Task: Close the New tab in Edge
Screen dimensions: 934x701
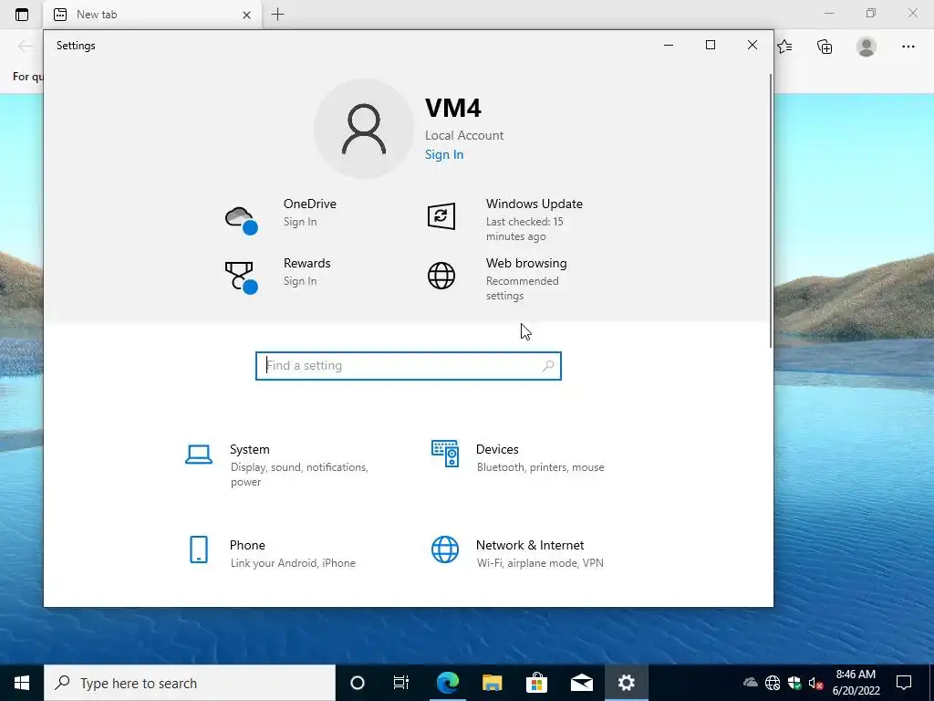Action: [246, 15]
